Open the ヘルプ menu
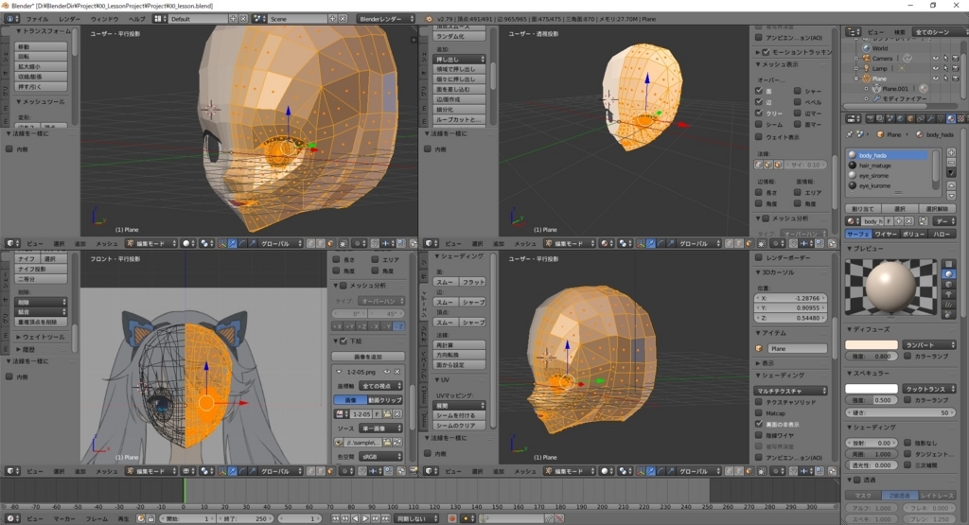 click(136, 19)
